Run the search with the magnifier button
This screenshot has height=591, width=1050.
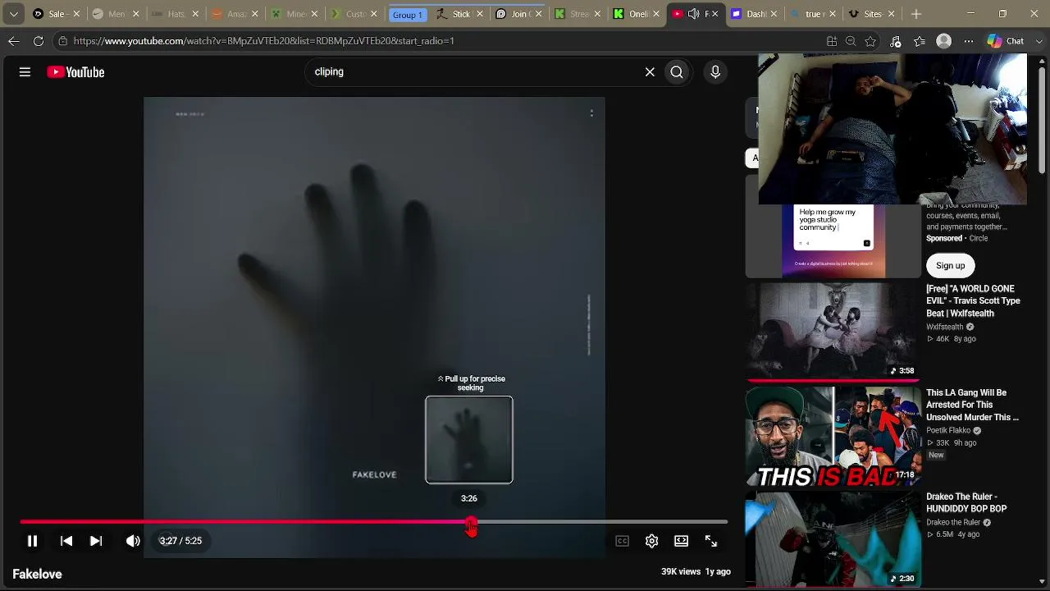(677, 72)
